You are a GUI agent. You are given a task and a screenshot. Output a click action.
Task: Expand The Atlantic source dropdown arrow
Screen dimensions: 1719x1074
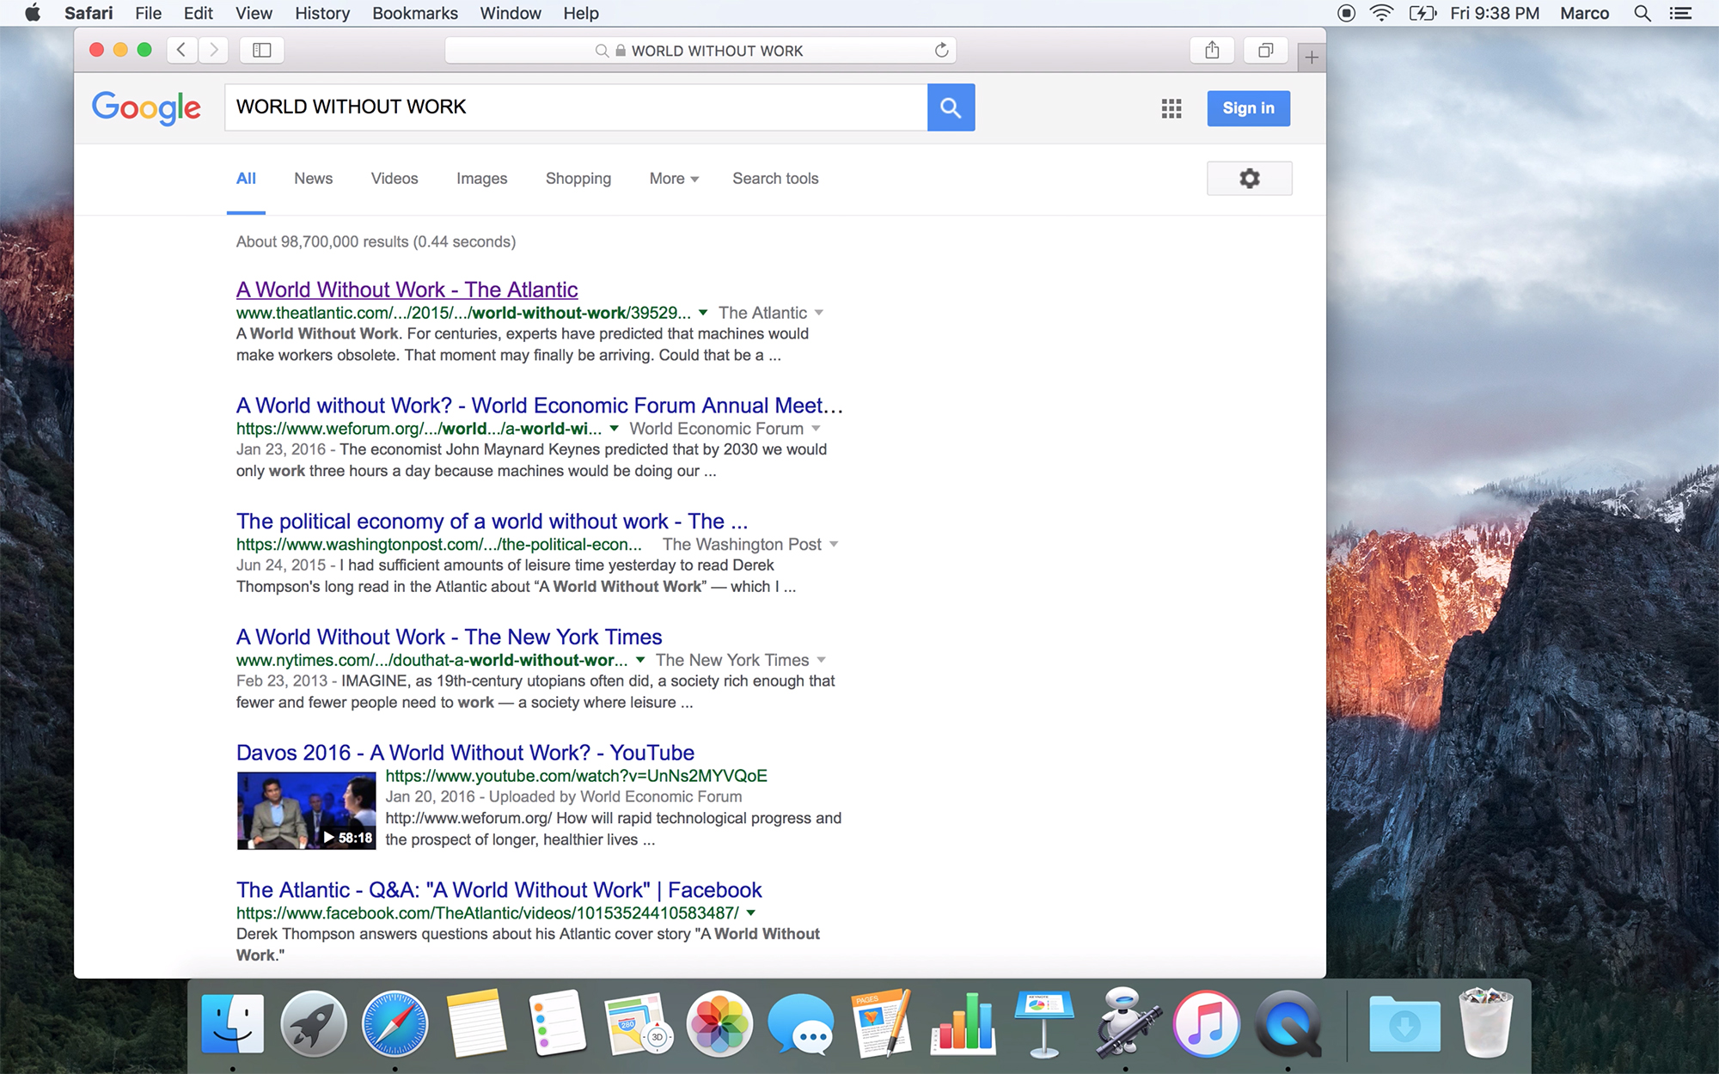tap(819, 313)
